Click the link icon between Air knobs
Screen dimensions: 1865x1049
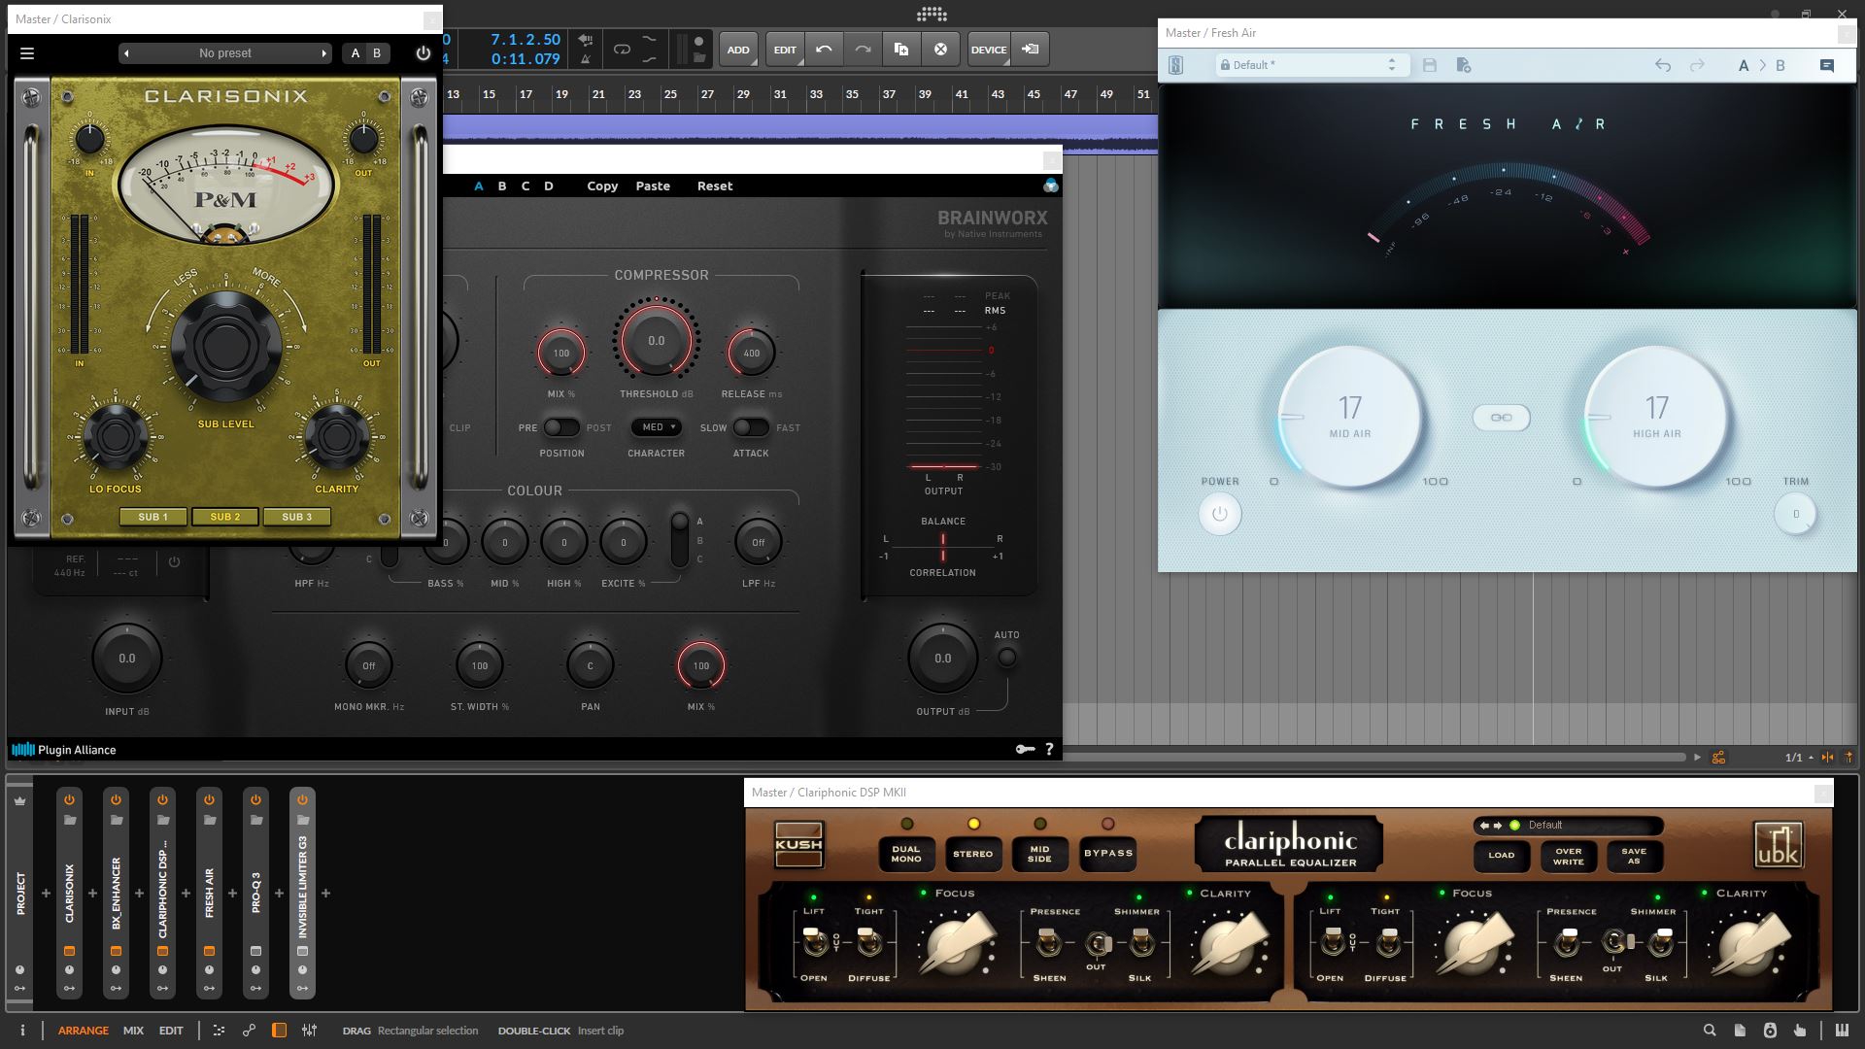click(x=1501, y=418)
